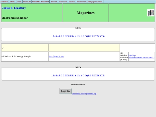
Task: Jump to letter K in upper INDEX
Action: point(75,36)
